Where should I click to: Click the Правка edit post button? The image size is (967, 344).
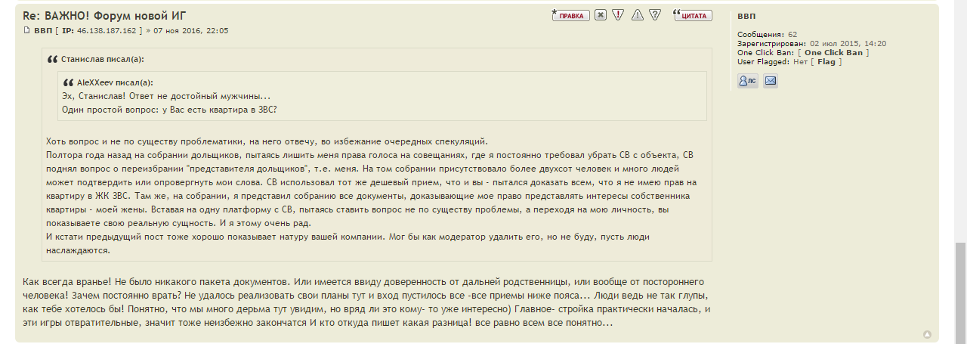(x=570, y=15)
